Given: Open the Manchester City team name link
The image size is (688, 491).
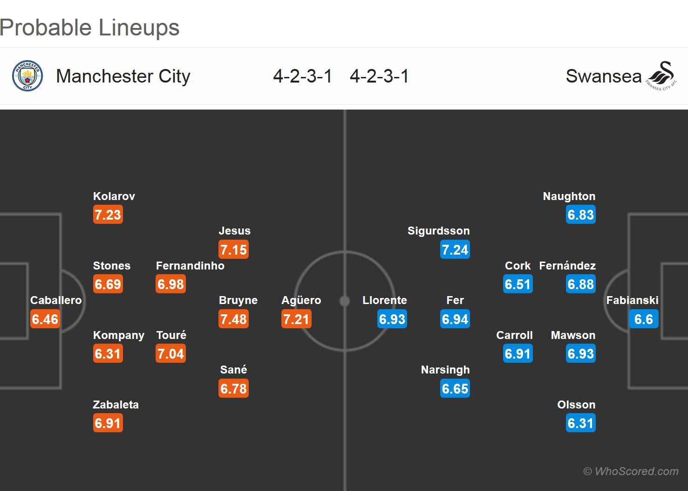Looking at the screenshot, I should [x=123, y=76].
